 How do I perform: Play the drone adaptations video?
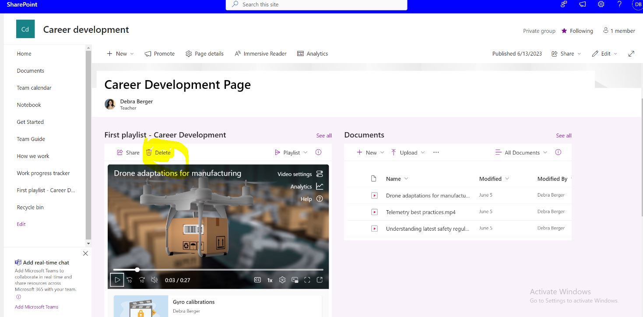(117, 280)
